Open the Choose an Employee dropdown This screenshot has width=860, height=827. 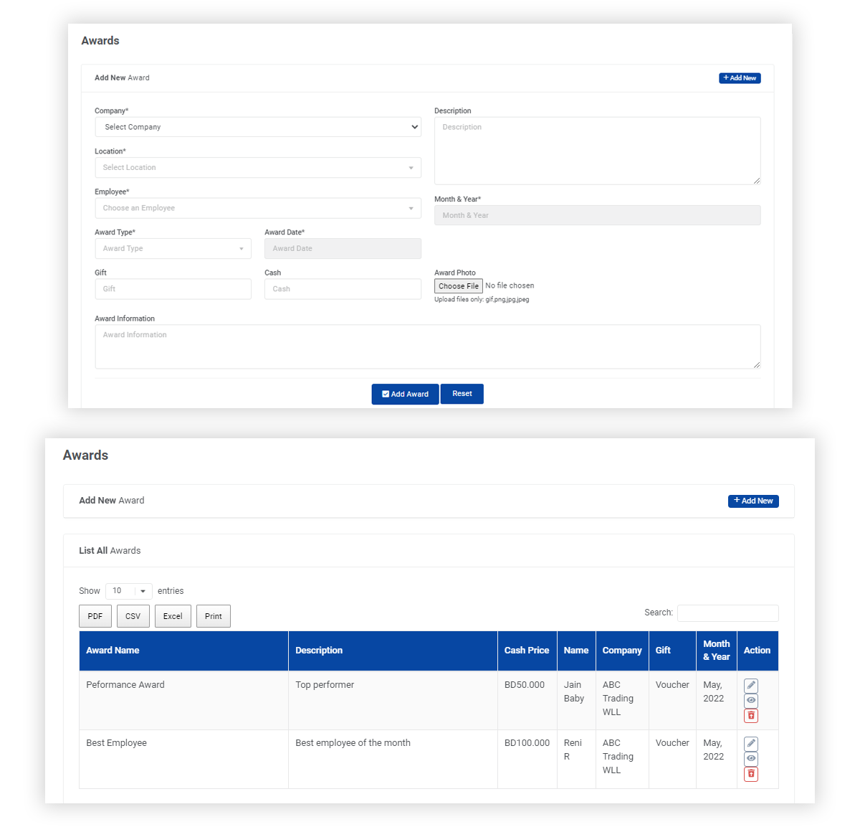click(x=258, y=208)
